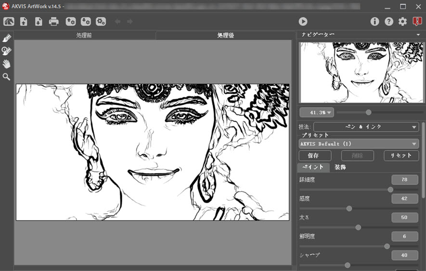Open the 技法 ペン & インク dropdown

point(366,127)
